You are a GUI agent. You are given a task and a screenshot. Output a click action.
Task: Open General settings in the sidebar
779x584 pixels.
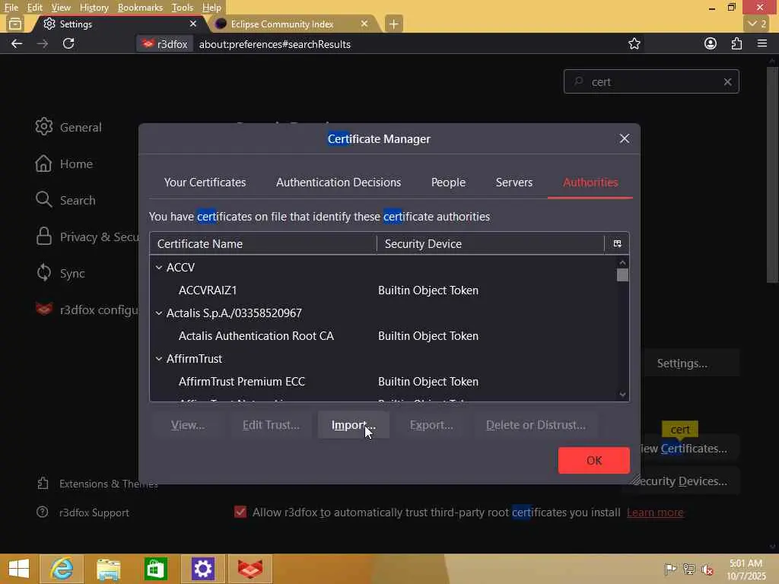point(68,127)
